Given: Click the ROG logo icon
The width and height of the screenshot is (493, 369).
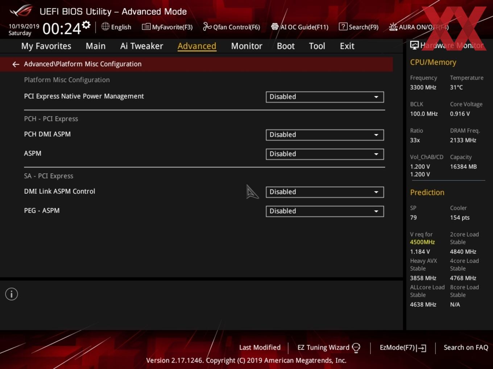Looking at the screenshot, I should tap(21, 11).
